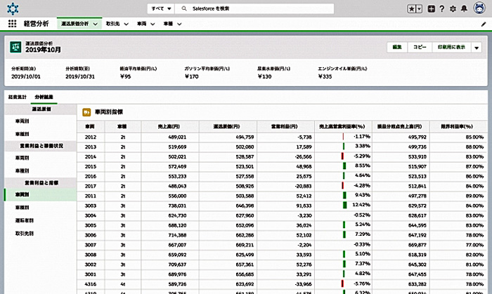Click the 2019/10/01 start date value
This screenshot has height=294, width=492.
pos(26,76)
